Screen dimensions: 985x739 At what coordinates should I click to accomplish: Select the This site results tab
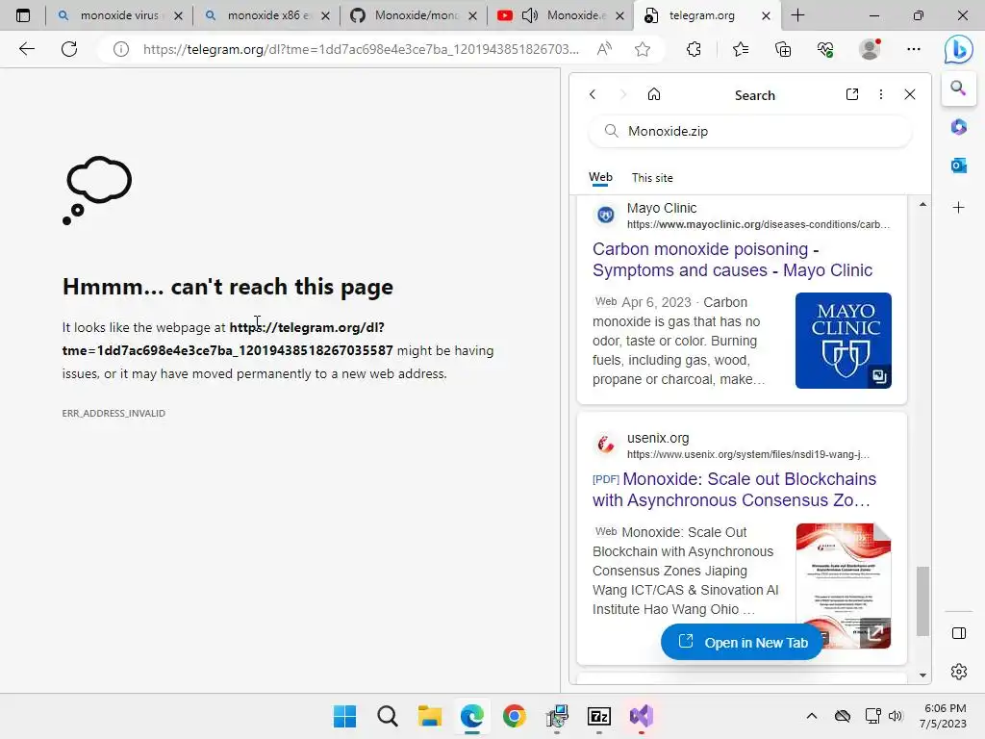pyautogui.click(x=652, y=178)
